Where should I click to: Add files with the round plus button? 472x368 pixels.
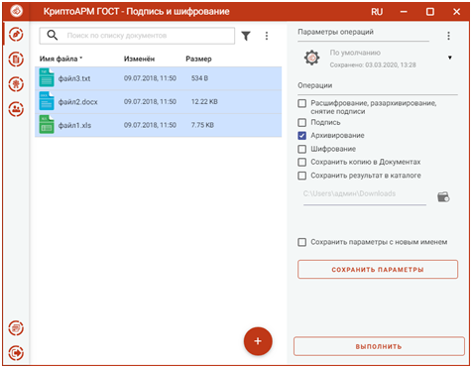click(x=258, y=341)
